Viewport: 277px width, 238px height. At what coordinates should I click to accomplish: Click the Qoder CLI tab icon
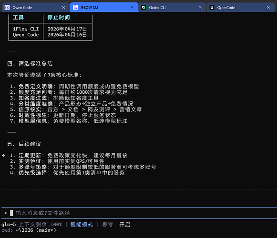(144, 8)
